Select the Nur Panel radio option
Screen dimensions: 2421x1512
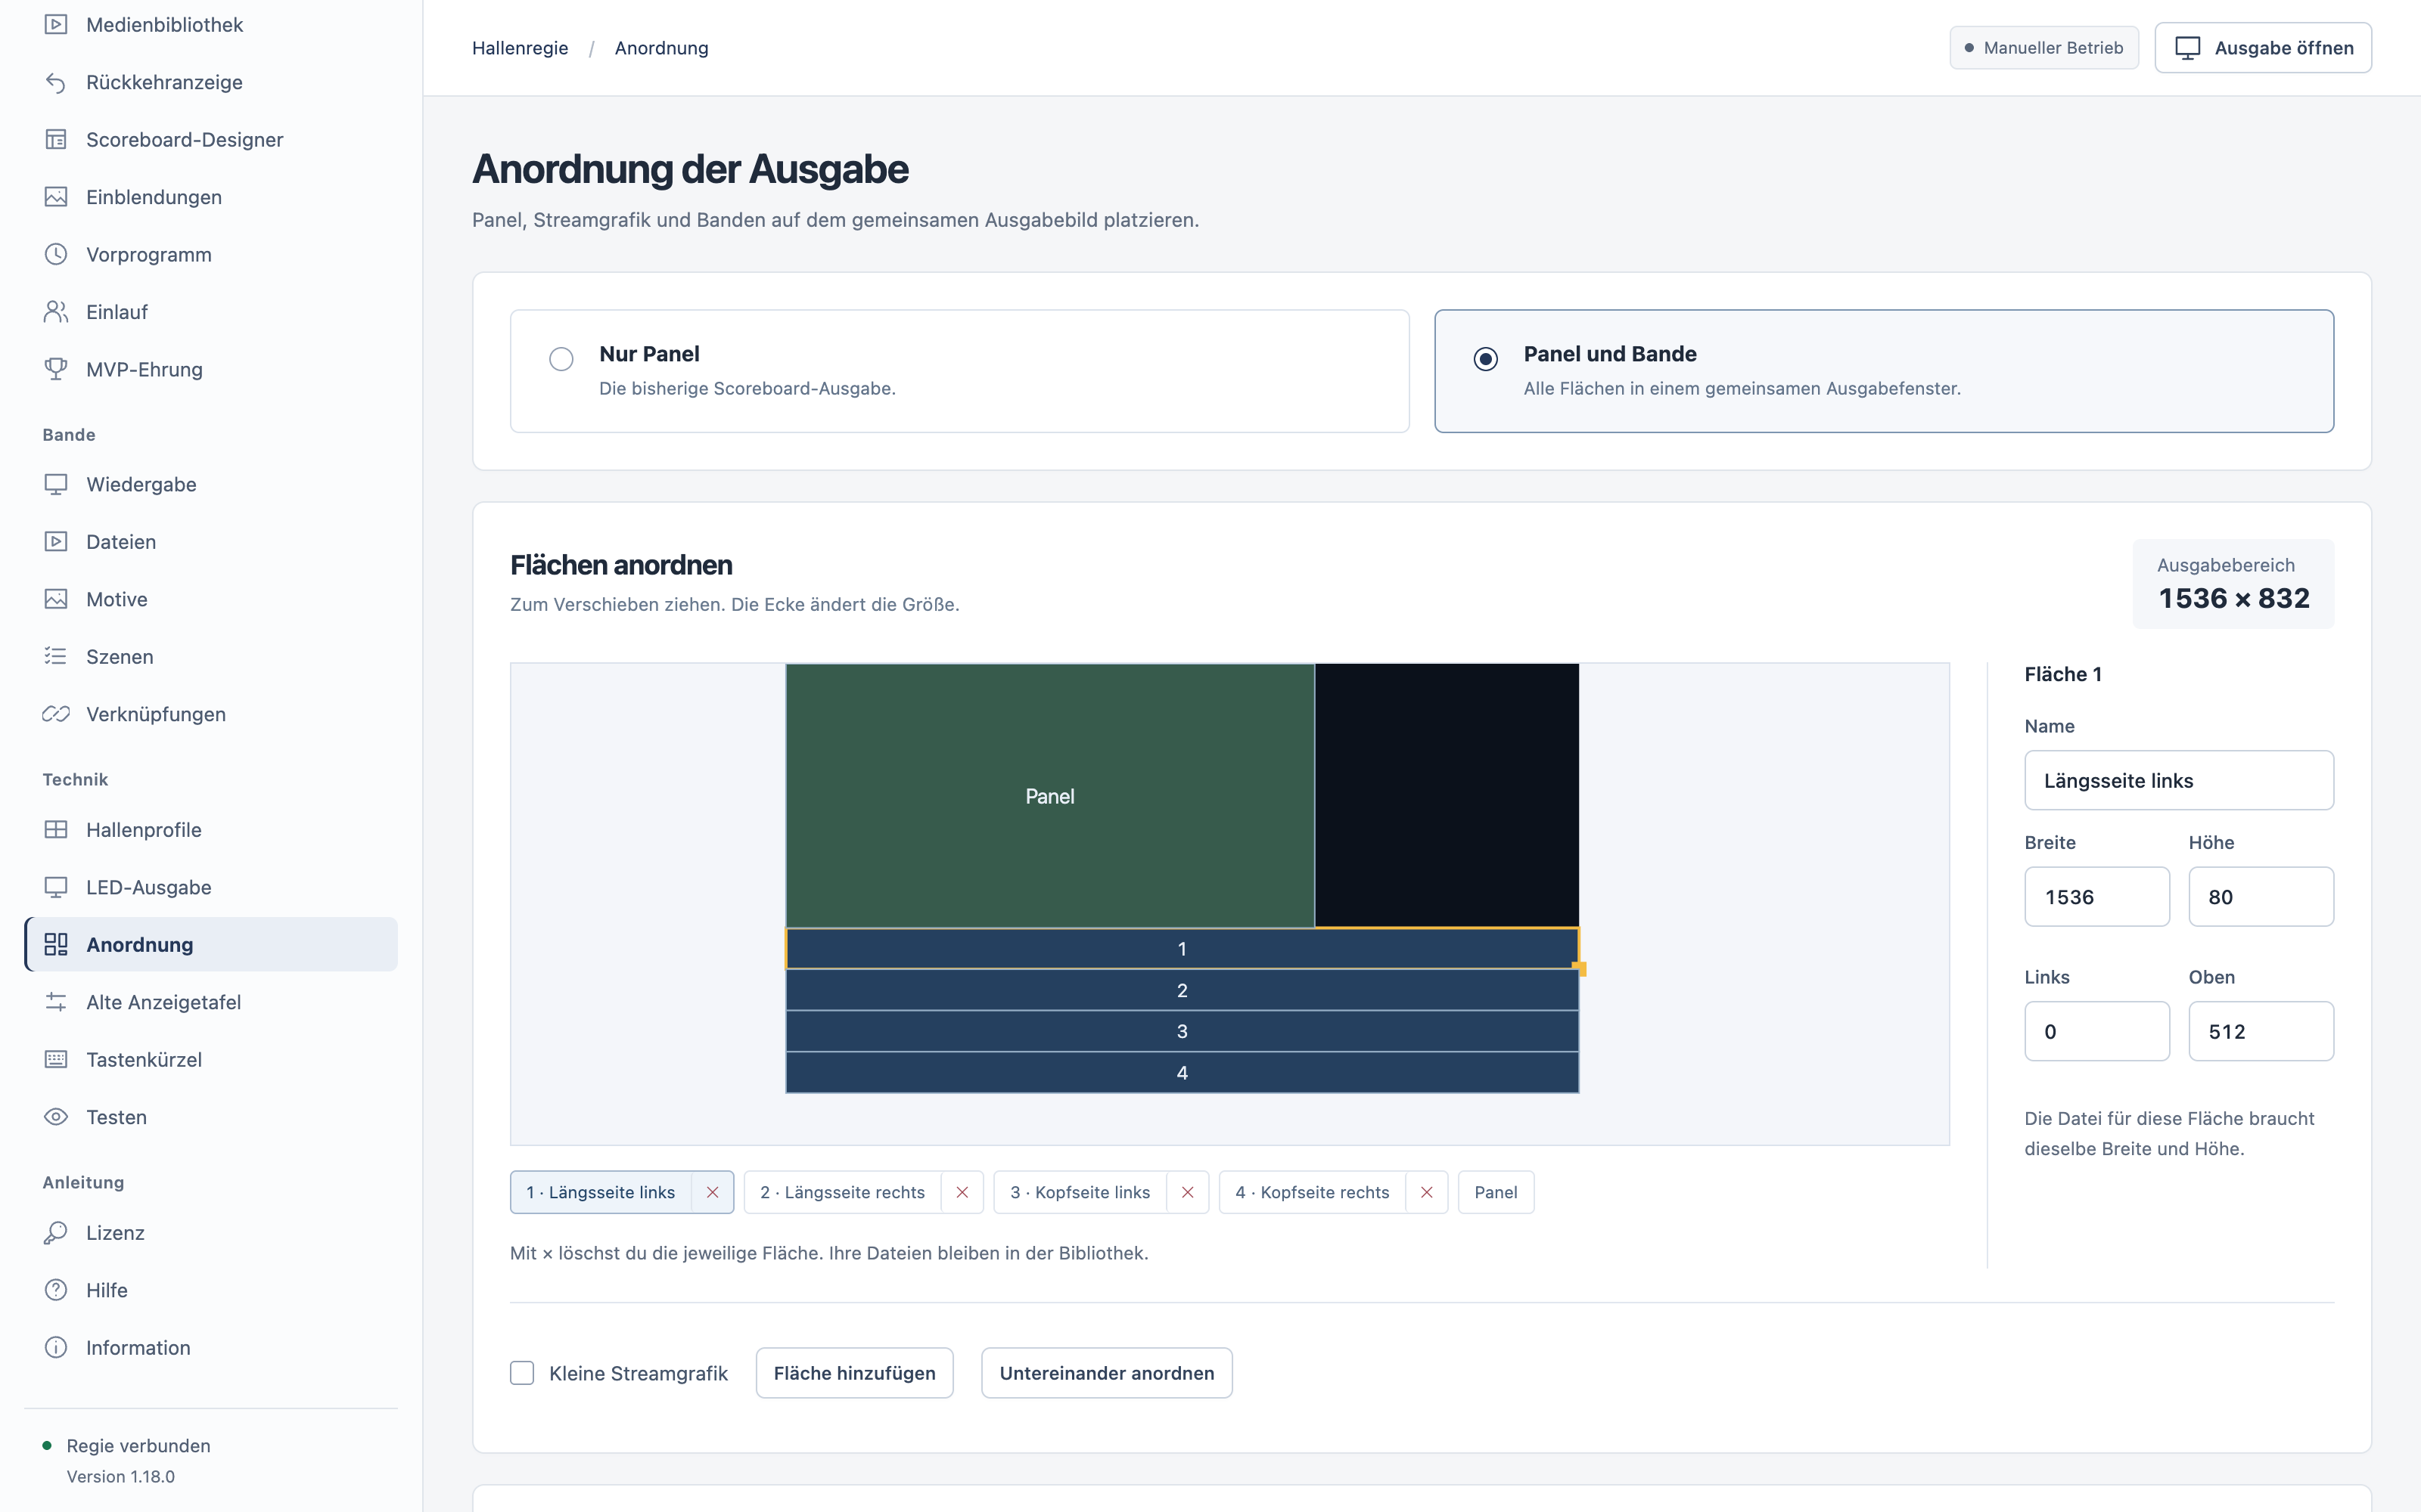point(561,359)
